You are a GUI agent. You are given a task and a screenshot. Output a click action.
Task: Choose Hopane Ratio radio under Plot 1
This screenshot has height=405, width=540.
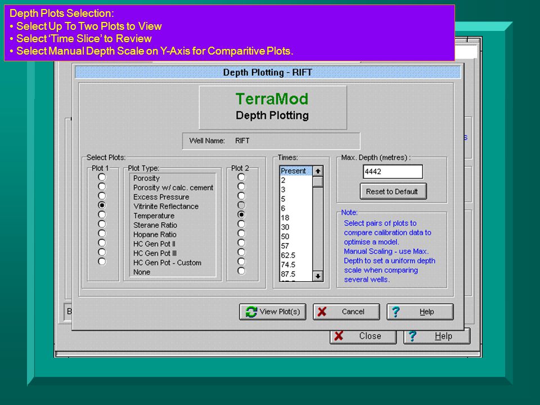click(x=102, y=233)
